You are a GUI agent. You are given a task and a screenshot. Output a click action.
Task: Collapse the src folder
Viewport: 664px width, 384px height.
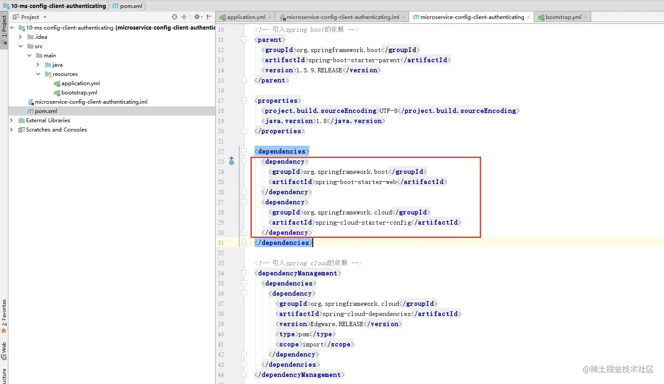pyautogui.click(x=20, y=46)
